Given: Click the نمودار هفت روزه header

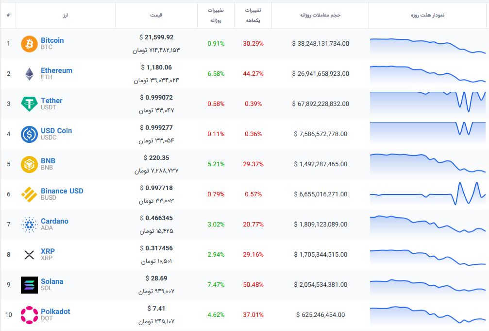Looking at the screenshot, I should coord(427,15).
